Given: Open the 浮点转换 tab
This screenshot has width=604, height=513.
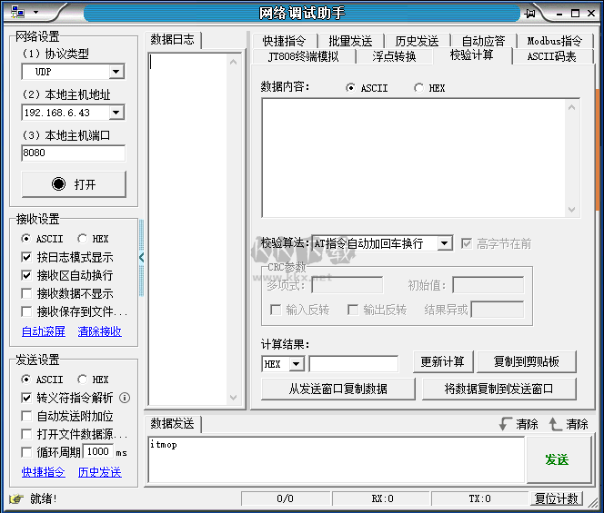Looking at the screenshot, I should click(395, 56).
